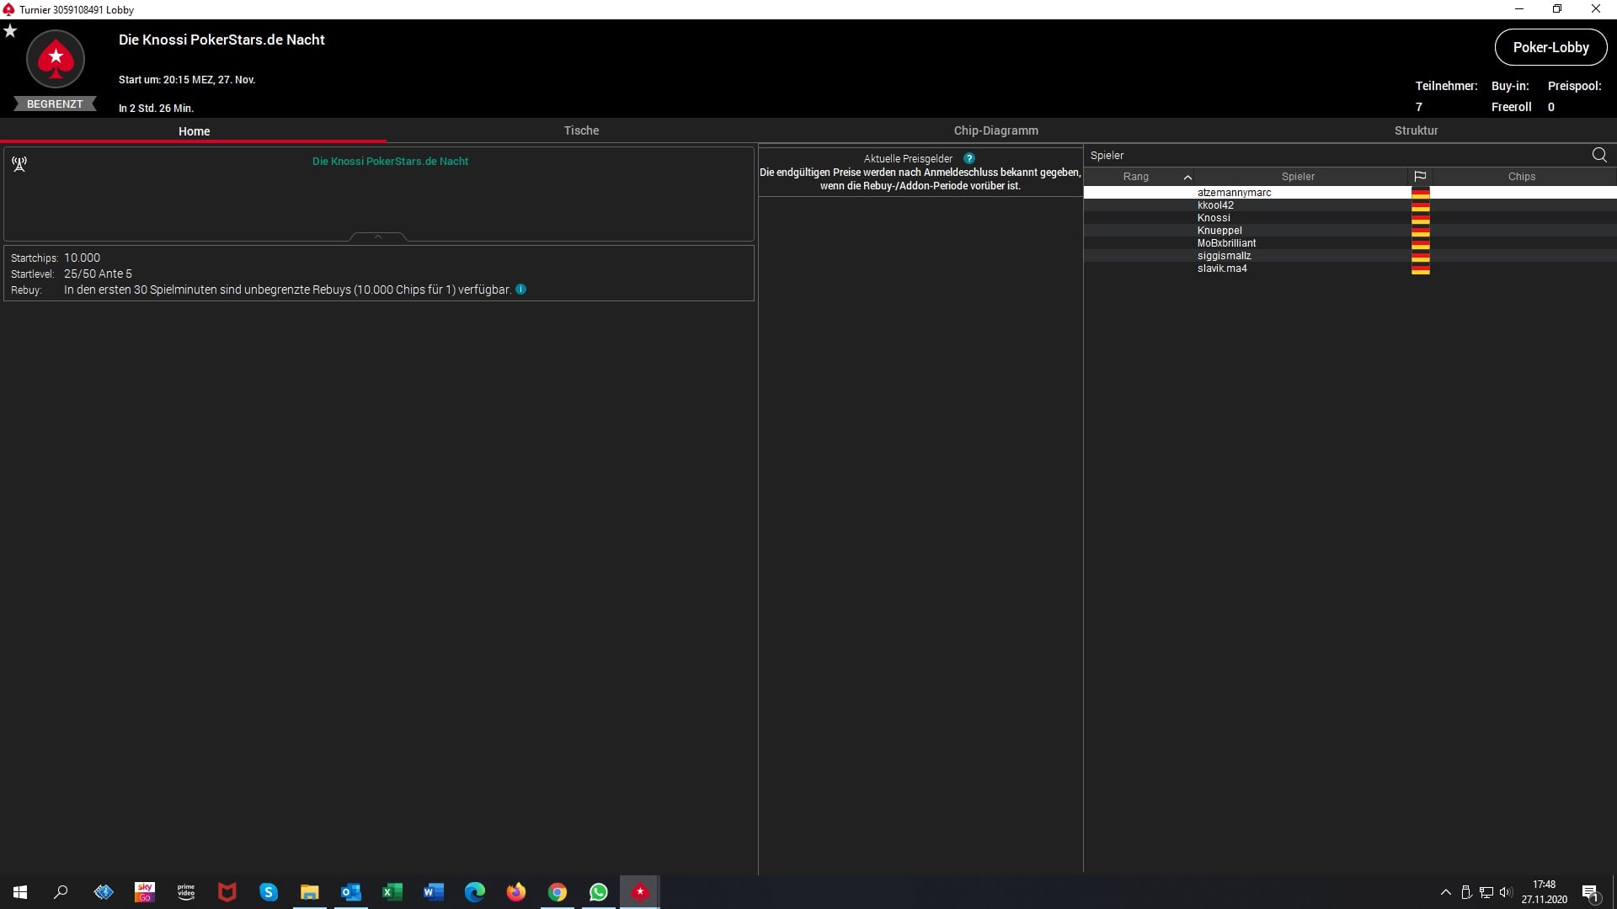The width and height of the screenshot is (1617, 909).
Task: Open the Tische tab
Action: pyautogui.click(x=581, y=130)
